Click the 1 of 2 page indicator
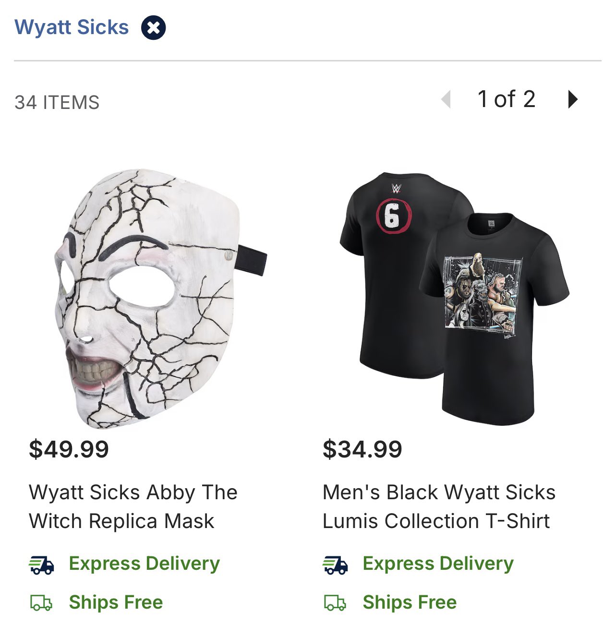The image size is (616, 637). click(506, 99)
